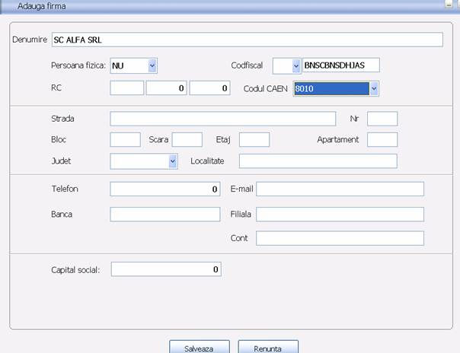The height and width of the screenshot is (353, 460).
Task: Focus the Nr input box
Action: pos(382,119)
